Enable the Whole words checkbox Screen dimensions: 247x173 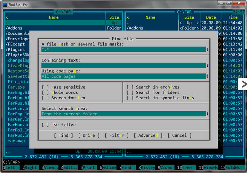click(45, 92)
